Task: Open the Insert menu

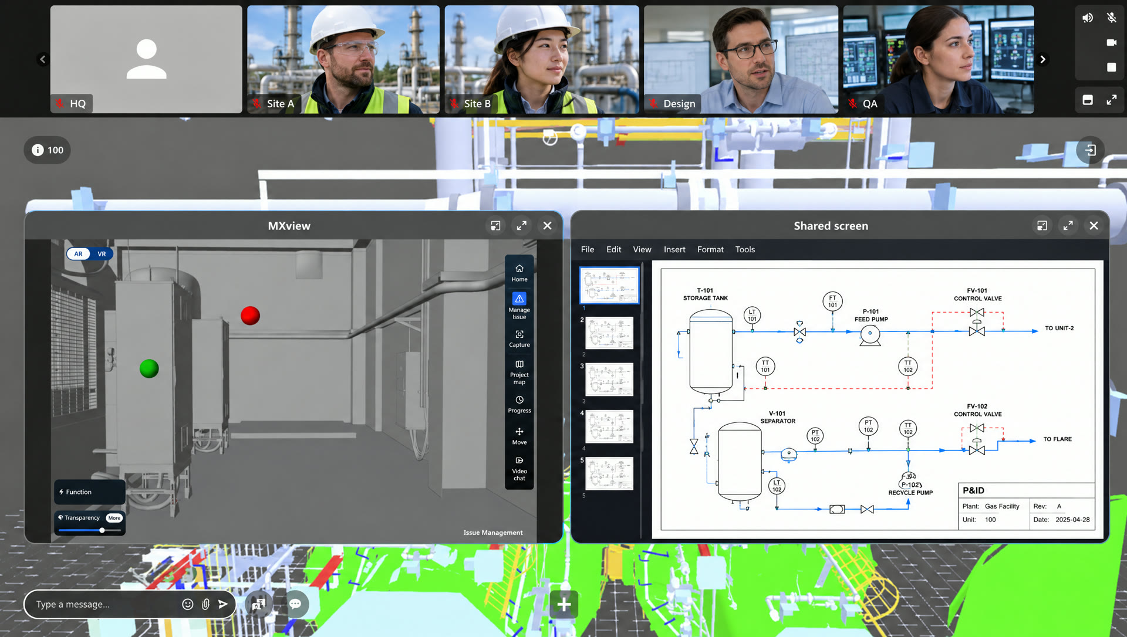Action: pos(674,249)
